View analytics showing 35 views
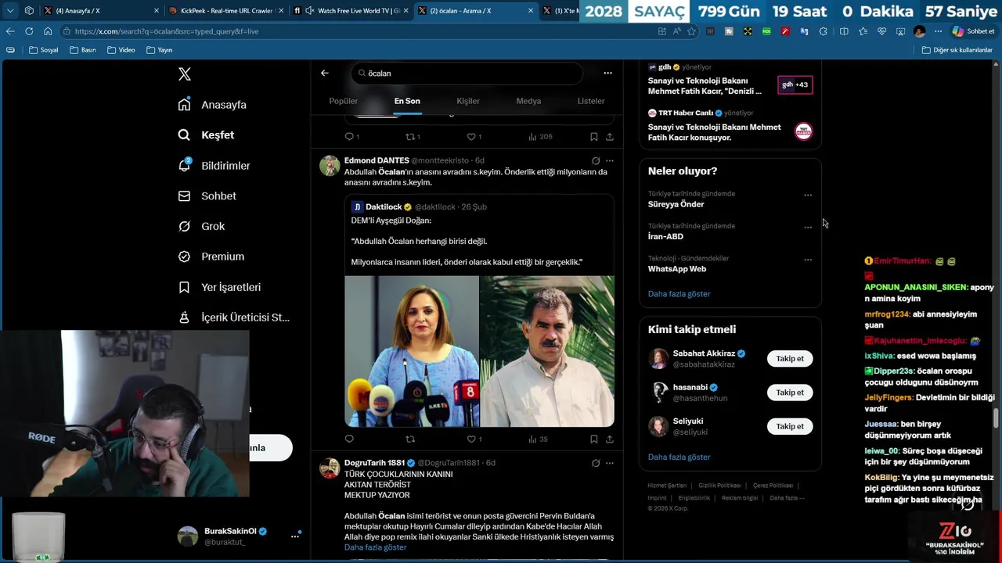The width and height of the screenshot is (1002, 563). coord(538,439)
